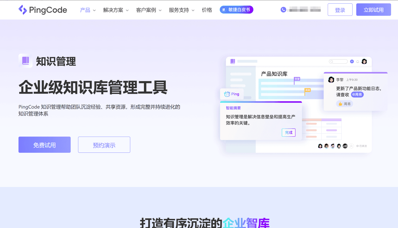
Task: Click the notification bell in preview
Action: click(358, 62)
